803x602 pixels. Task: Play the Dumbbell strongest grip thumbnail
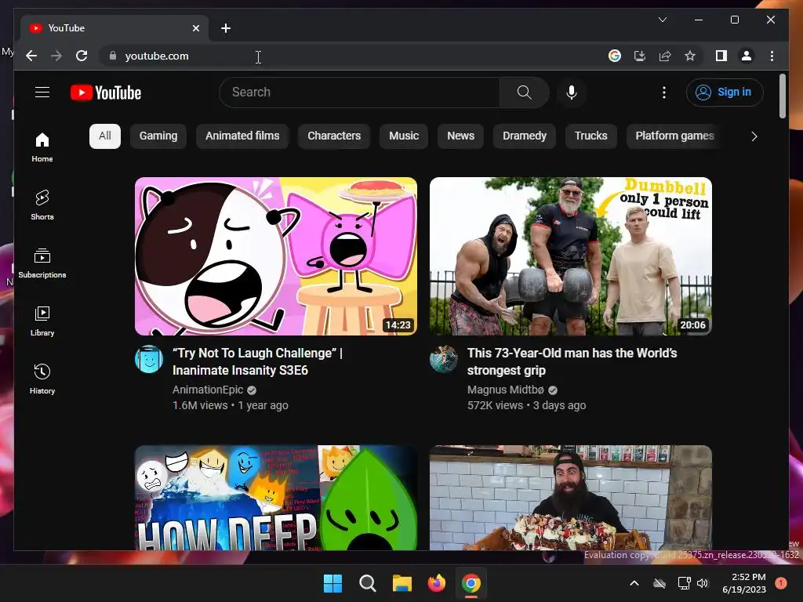(x=571, y=256)
